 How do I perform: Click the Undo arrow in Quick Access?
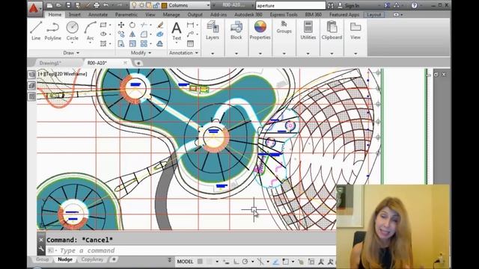tap(106, 5)
